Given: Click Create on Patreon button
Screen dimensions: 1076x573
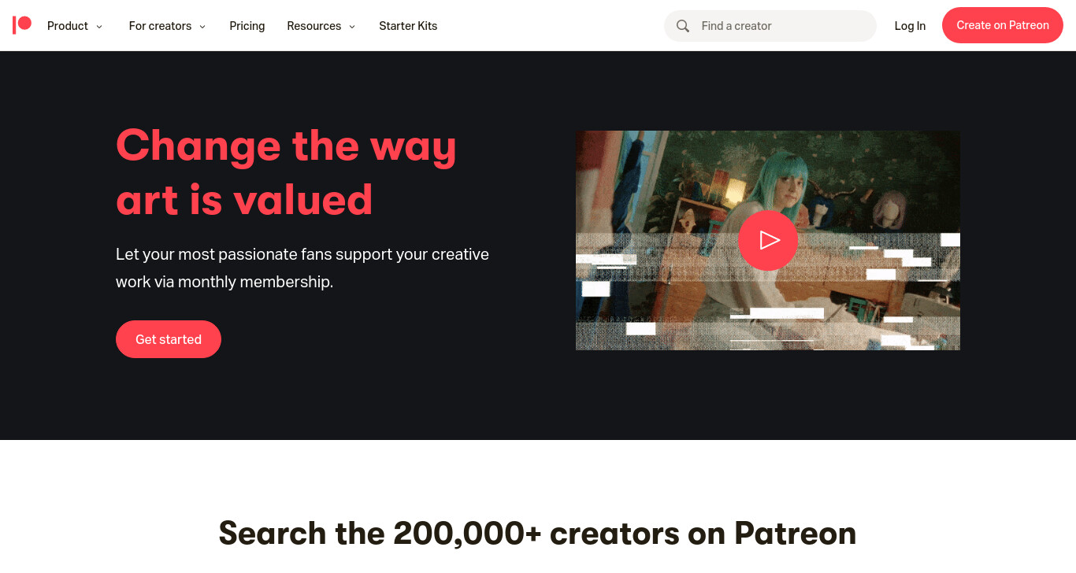Looking at the screenshot, I should point(1003,25).
